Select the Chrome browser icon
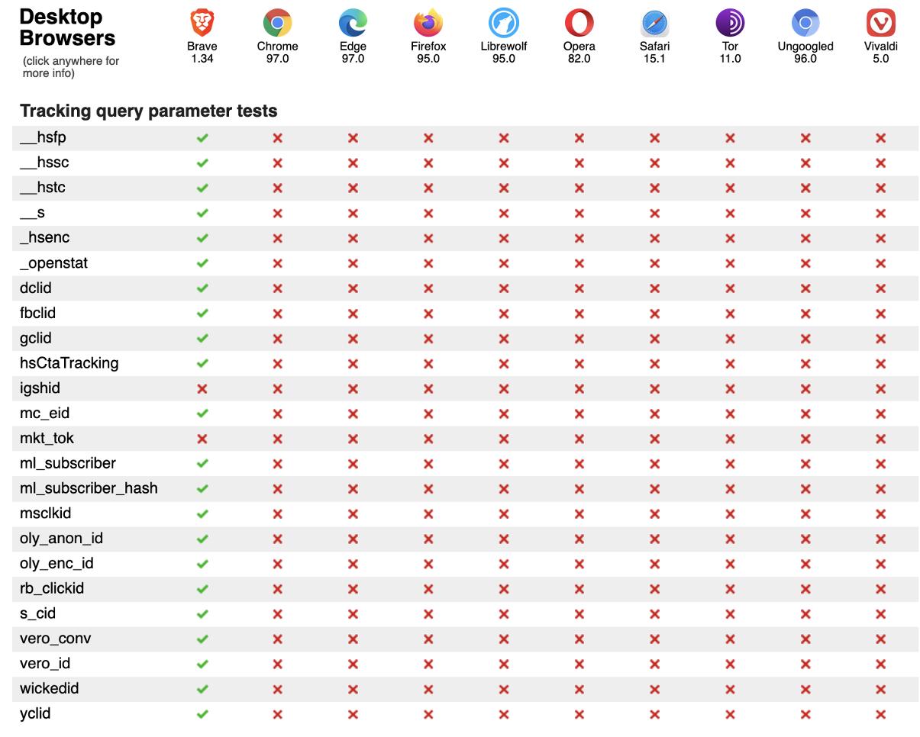Image resolution: width=920 pixels, height=737 pixels. [277, 23]
